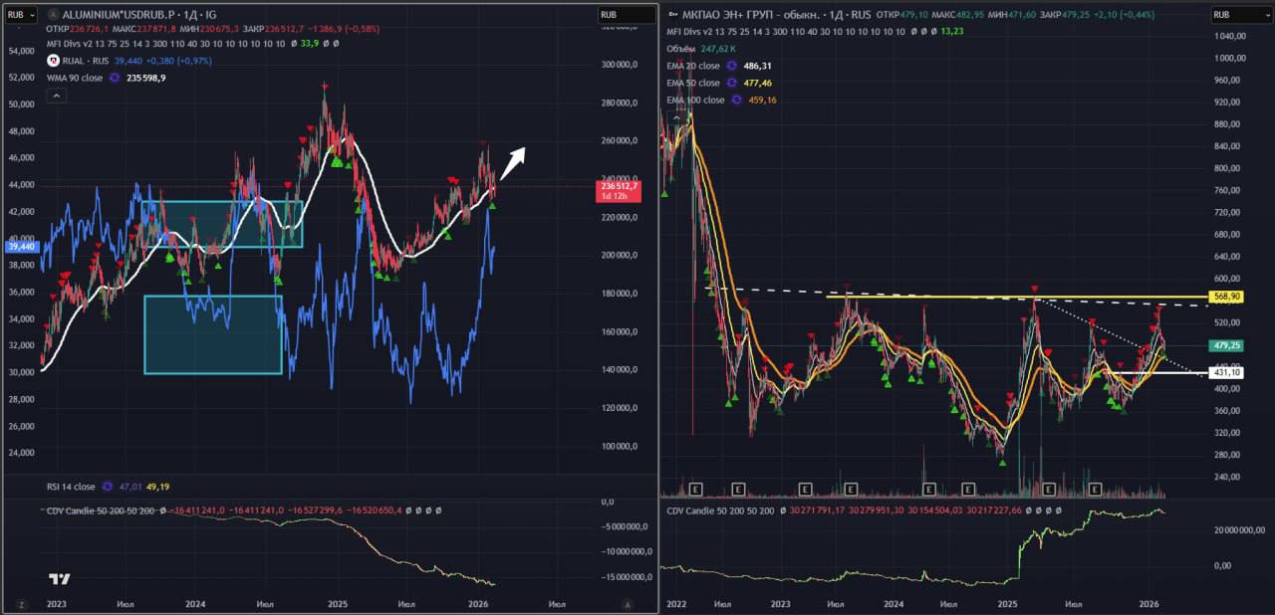The width and height of the screenshot is (1275, 615).
Task: Open the last earnings E marker
Action: pyautogui.click(x=1095, y=489)
